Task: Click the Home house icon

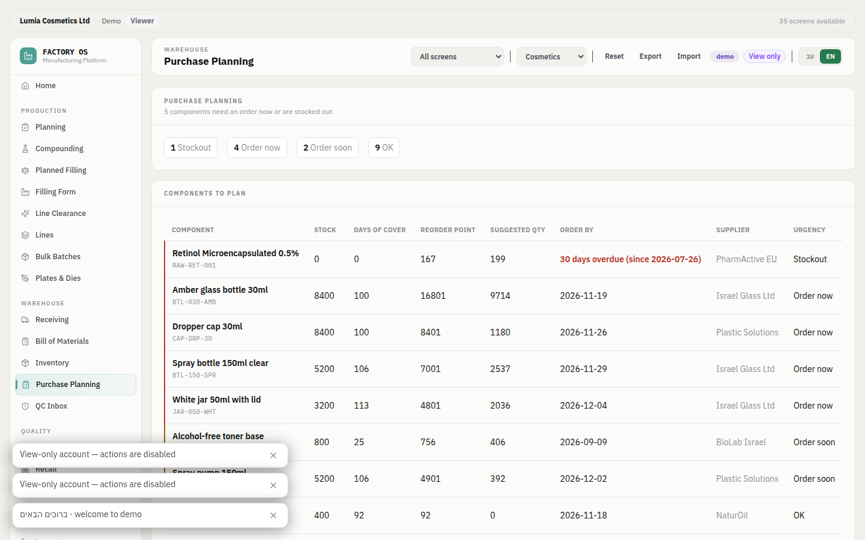Action: pyautogui.click(x=25, y=86)
